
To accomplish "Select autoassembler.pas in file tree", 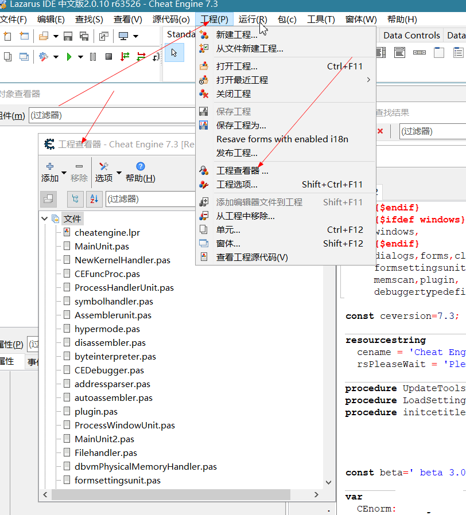I will pyautogui.click(x=114, y=398).
